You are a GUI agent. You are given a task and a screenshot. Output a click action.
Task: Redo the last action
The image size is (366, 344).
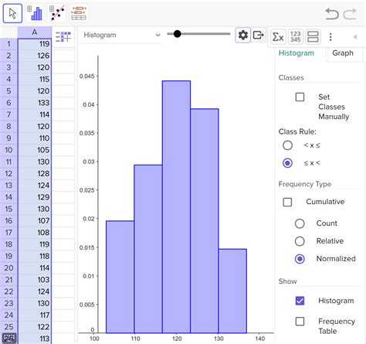350,13
